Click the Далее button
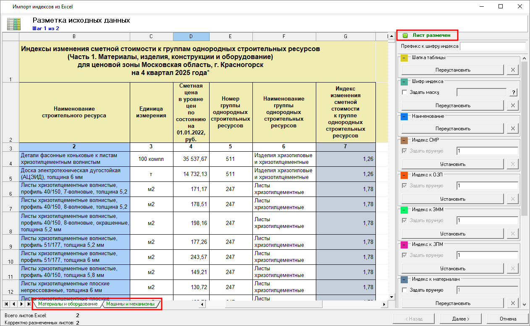The height and width of the screenshot is (326, 530). [461, 319]
